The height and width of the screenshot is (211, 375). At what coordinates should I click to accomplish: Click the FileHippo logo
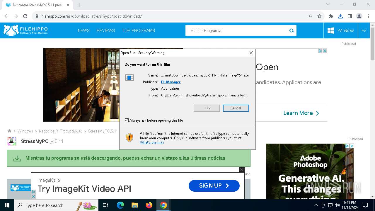click(x=25, y=30)
